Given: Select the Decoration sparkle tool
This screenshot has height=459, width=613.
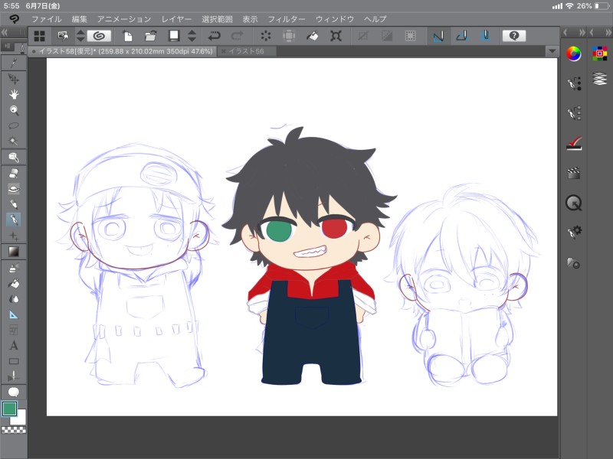Looking at the screenshot, I should point(14,236).
